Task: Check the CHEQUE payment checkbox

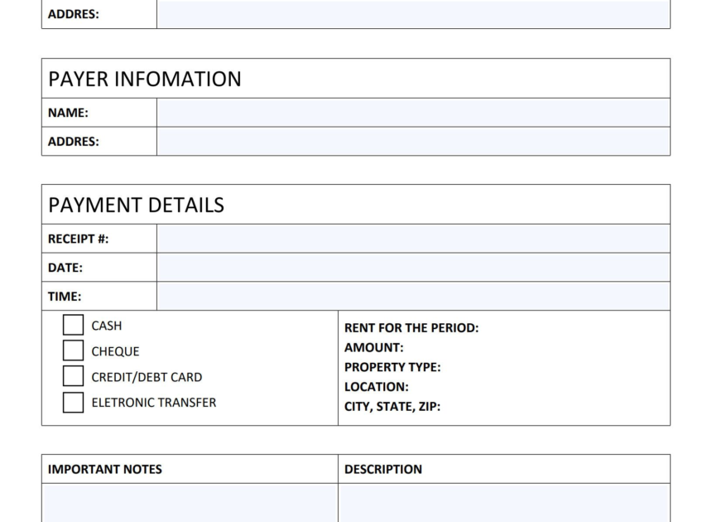Action: pos(73,350)
